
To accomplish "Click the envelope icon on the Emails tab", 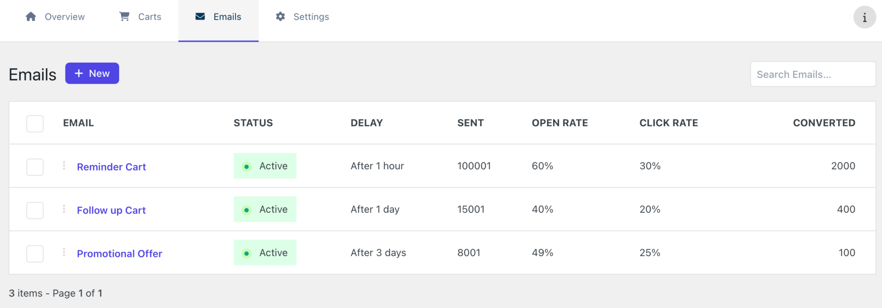I will [x=199, y=16].
